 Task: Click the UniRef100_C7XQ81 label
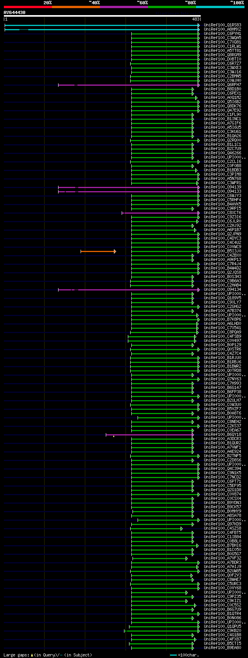click(222, 42)
